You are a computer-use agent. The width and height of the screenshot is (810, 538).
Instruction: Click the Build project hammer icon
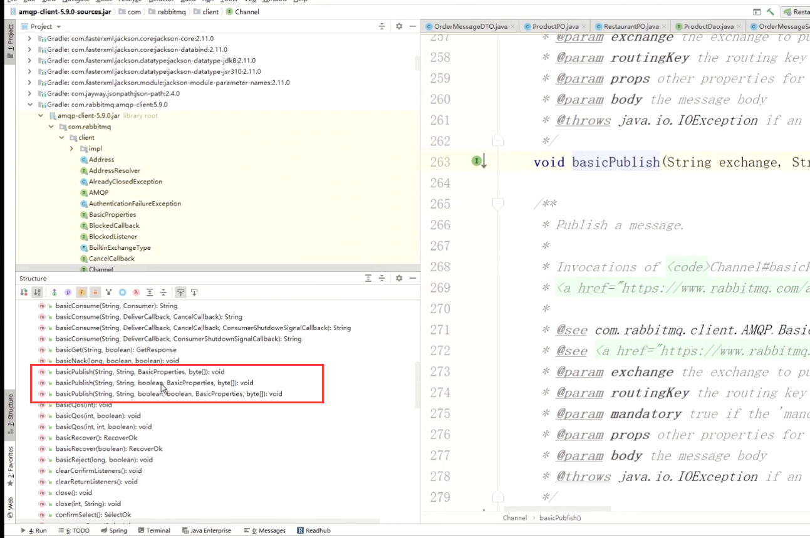coord(771,11)
